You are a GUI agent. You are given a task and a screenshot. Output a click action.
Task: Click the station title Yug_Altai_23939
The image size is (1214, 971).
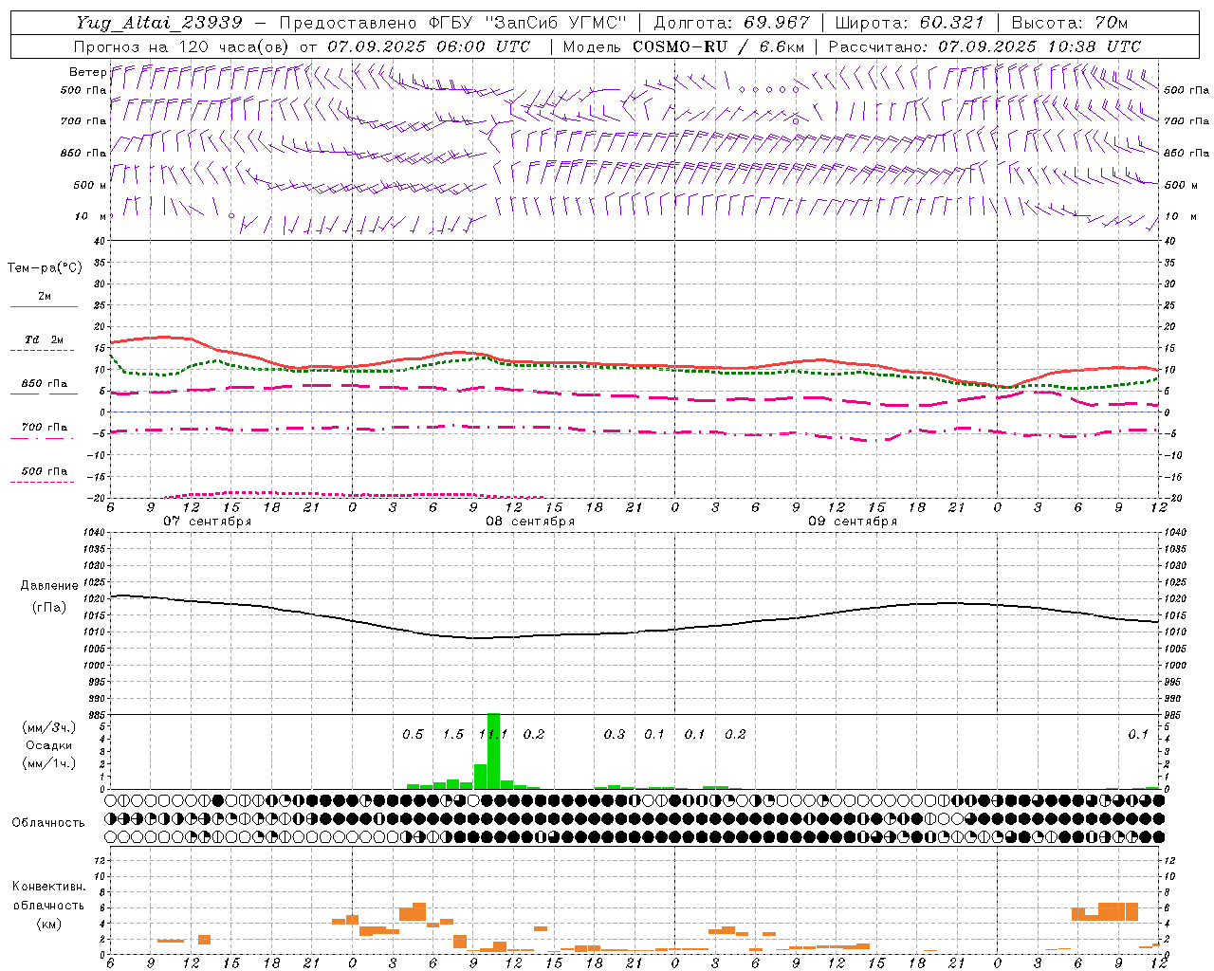coord(159,23)
